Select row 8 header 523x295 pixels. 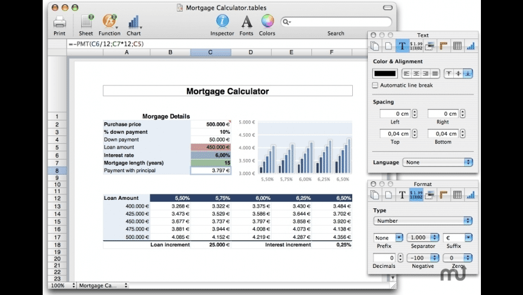pos(57,170)
